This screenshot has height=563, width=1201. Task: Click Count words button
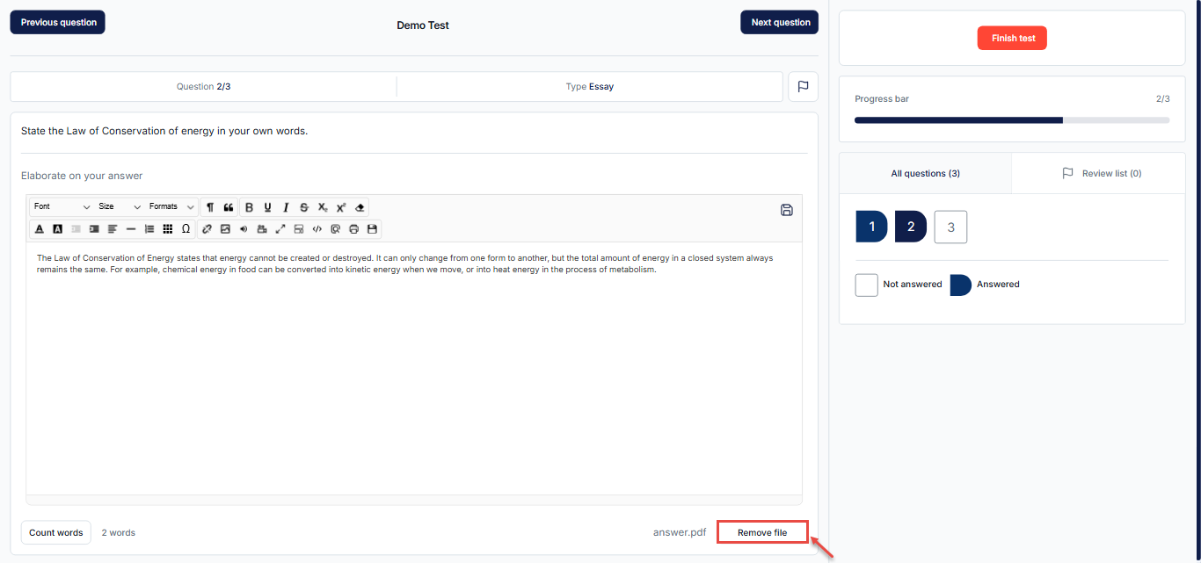pos(56,532)
